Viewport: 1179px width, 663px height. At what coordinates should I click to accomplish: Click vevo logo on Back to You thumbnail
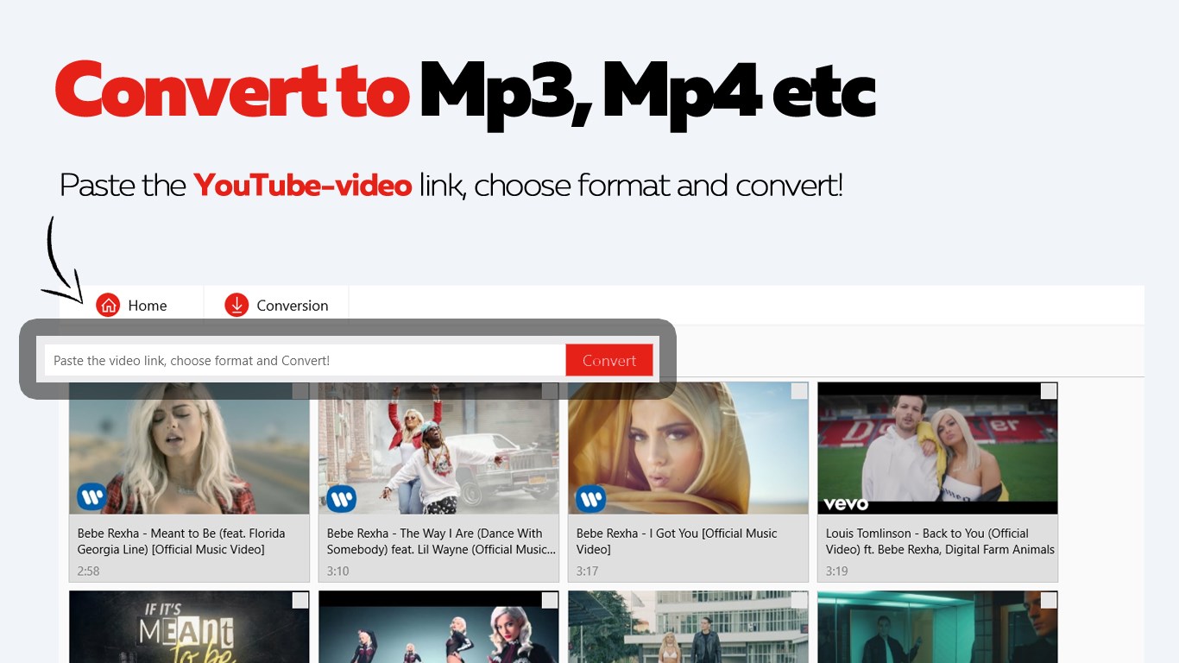pyautogui.click(x=846, y=503)
